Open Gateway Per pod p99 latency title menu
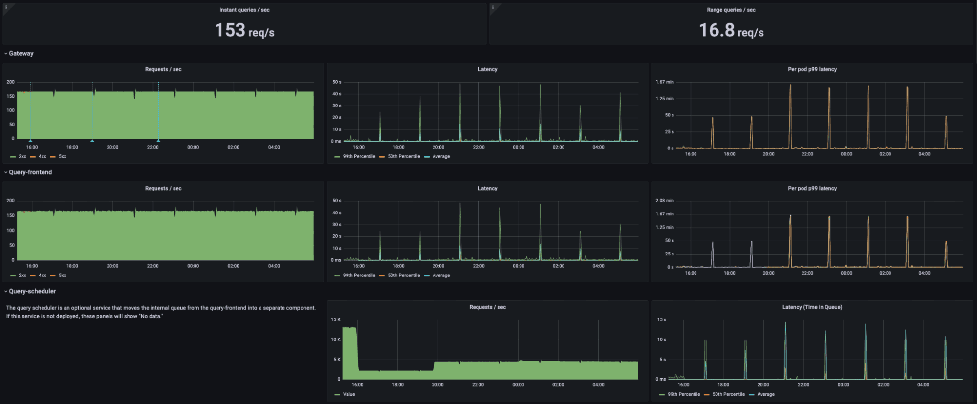The width and height of the screenshot is (977, 404). (x=812, y=69)
